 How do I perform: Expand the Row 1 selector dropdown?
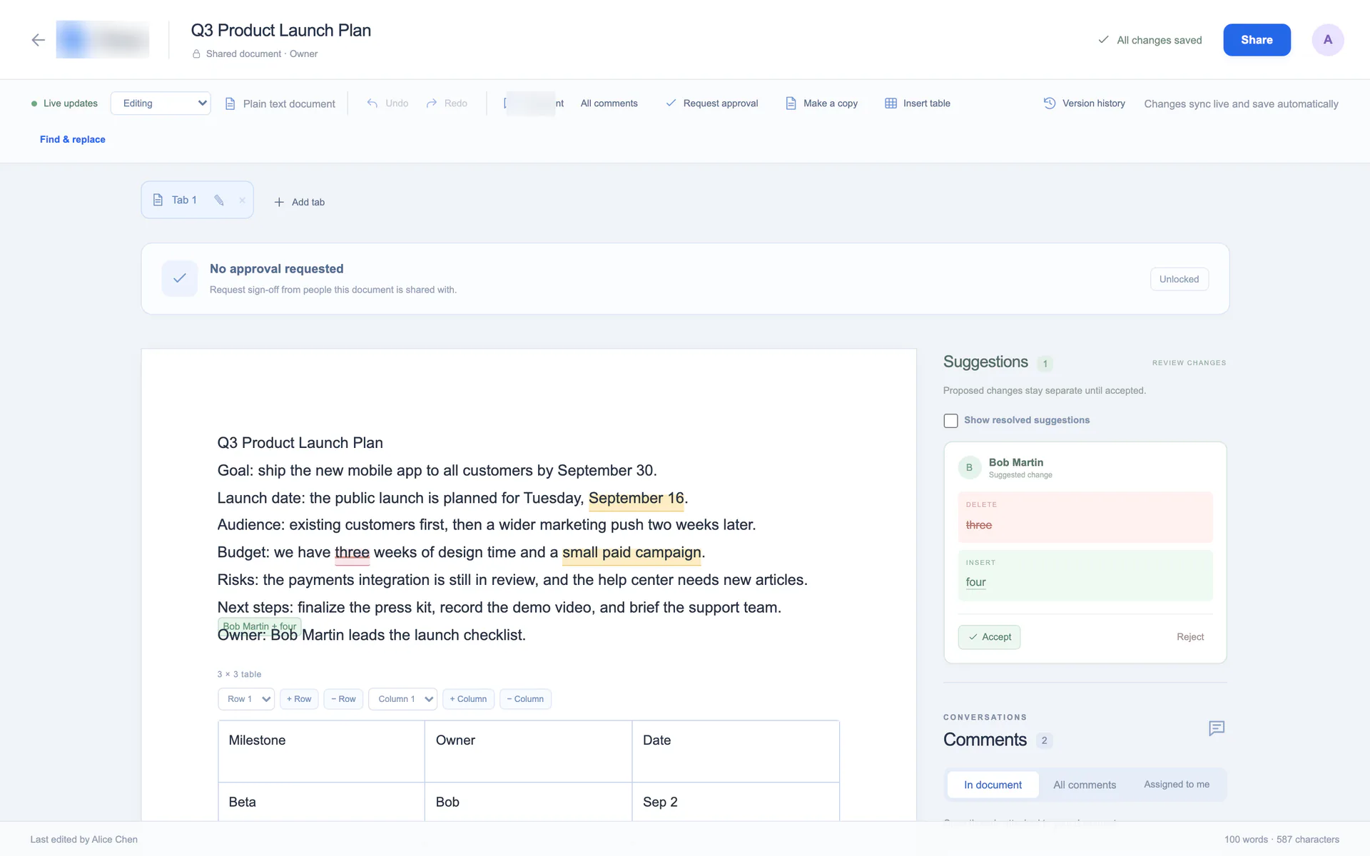pyautogui.click(x=246, y=699)
